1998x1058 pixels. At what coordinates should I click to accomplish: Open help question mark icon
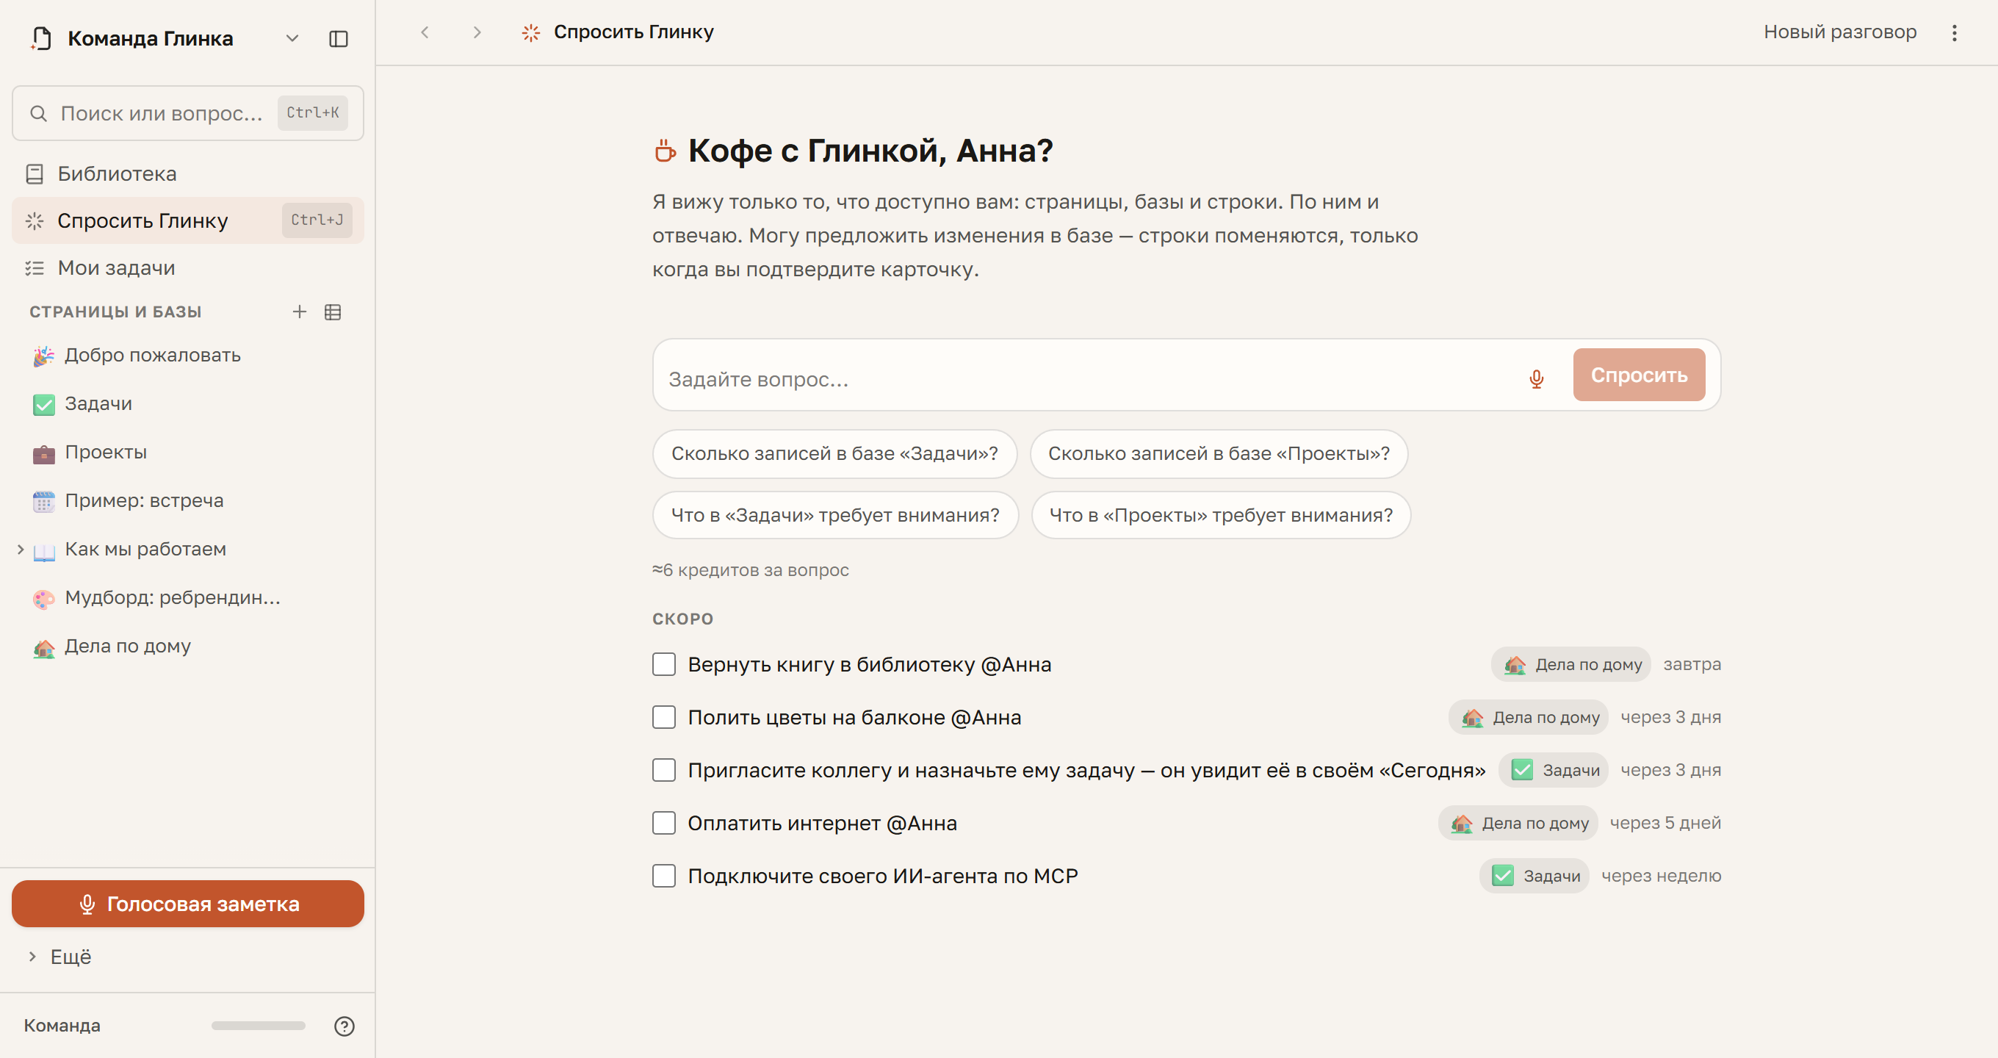pos(345,1026)
